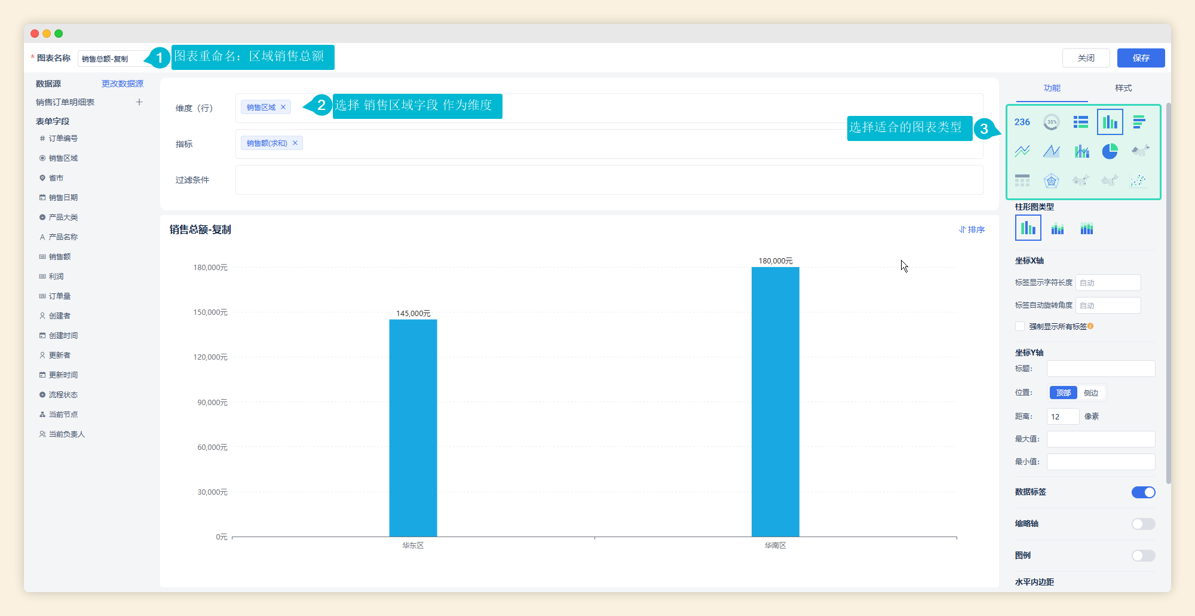
Task: Select the map icon next to the scatter plot
Action: tap(1110, 180)
